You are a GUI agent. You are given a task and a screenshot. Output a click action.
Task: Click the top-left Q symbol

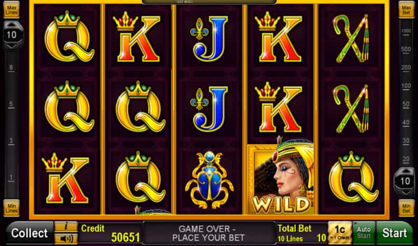click(69, 36)
